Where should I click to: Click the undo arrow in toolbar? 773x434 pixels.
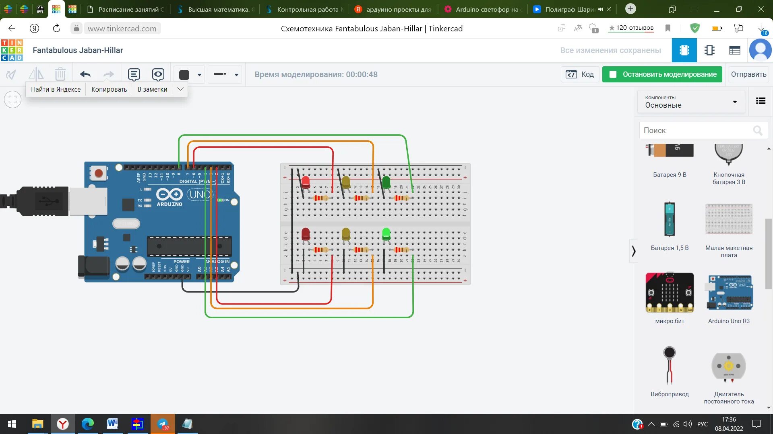click(85, 74)
